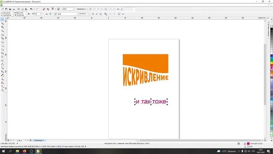
Task: Toggle bold text formatting
Action: (x=93, y=14)
